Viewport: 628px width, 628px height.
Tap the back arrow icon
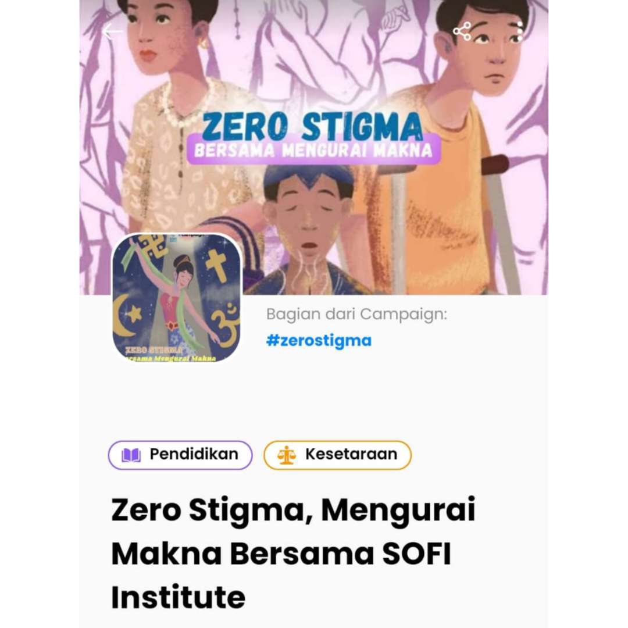click(x=112, y=32)
